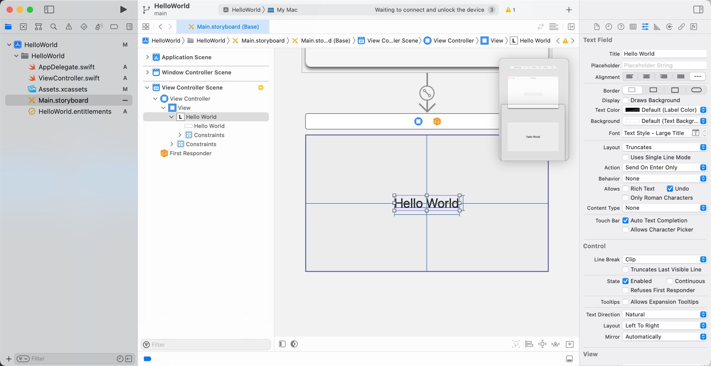
Task: Enable Only Roman Characters
Action: (x=626, y=198)
